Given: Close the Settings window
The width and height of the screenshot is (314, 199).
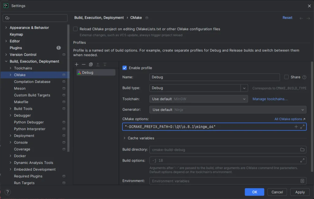Looking at the screenshot, I should [309, 6].
